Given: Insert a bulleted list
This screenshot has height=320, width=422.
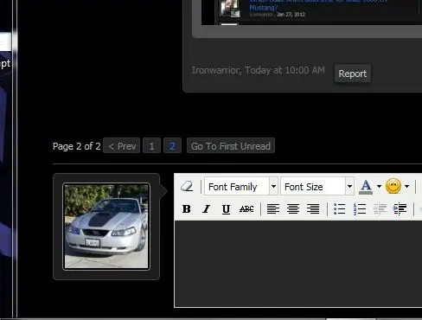Looking at the screenshot, I should point(340,208).
